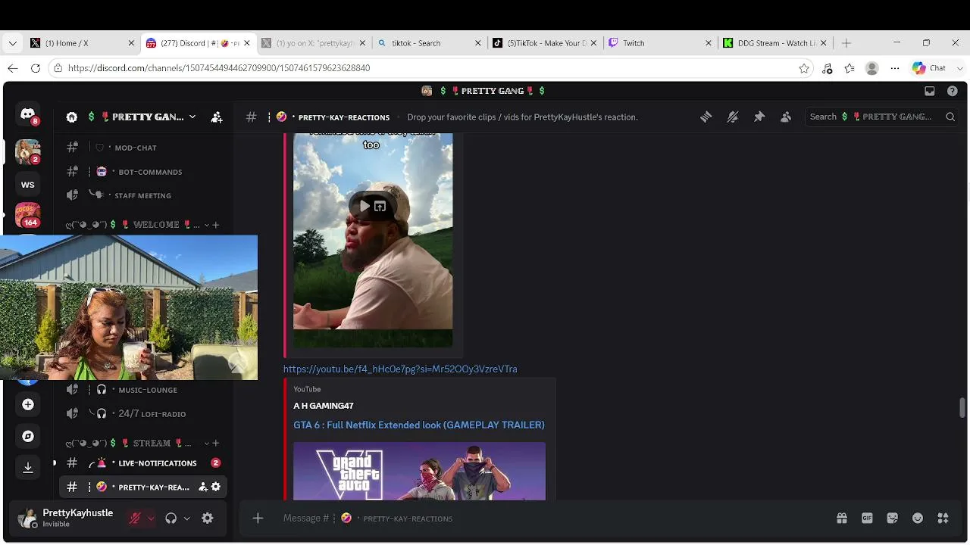
Task: Click the chat scrollbar thumb
Action: tap(962, 407)
